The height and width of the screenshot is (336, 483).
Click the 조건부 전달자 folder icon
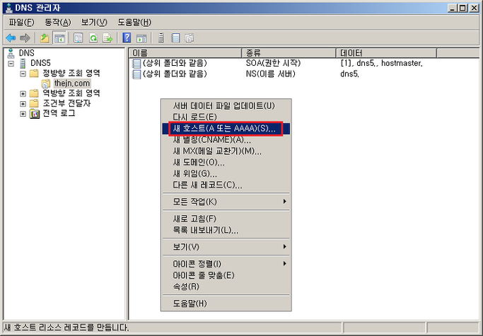(34, 103)
